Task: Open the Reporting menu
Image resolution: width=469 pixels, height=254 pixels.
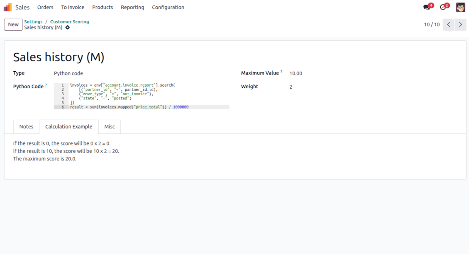Action: (132, 7)
